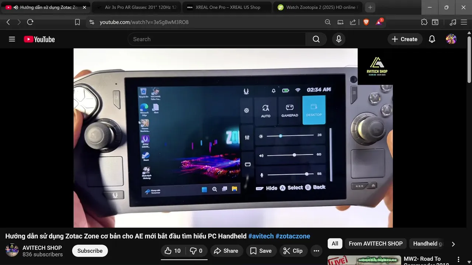Open media control music note icon
Image resolution: width=472 pixels, height=265 pixels.
453,22
